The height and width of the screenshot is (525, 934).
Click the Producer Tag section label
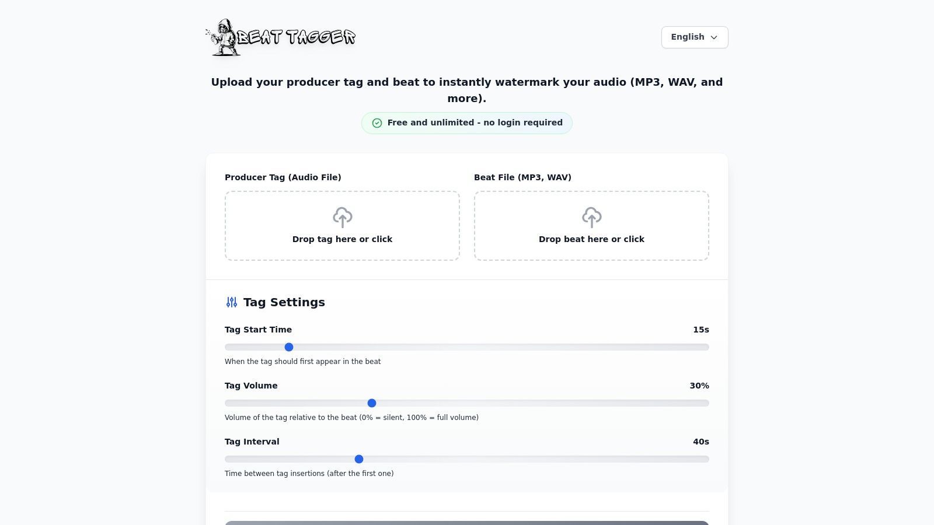tap(283, 177)
